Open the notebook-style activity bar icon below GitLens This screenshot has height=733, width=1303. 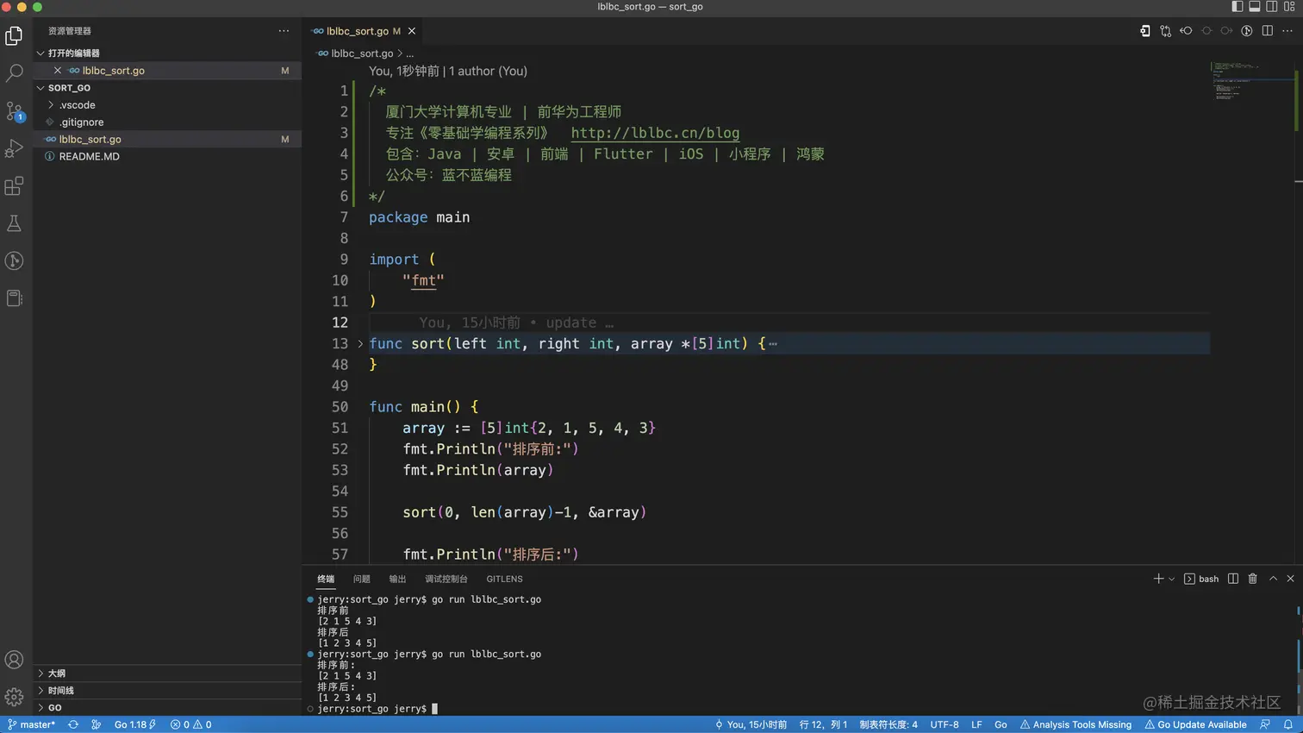pyautogui.click(x=14, y=298)
